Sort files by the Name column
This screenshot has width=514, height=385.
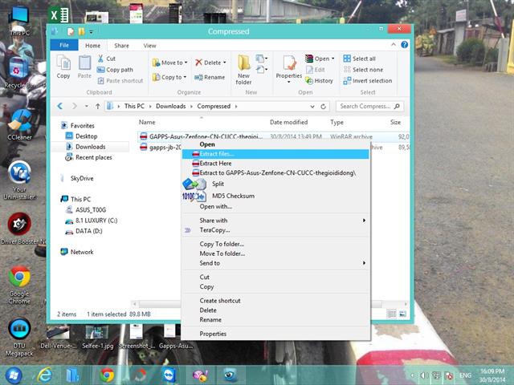click(147, 122)
